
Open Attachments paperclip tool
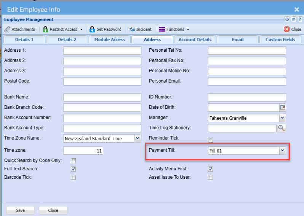point(19,29)
